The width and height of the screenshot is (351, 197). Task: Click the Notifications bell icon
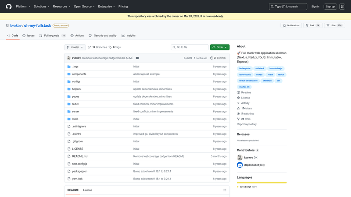284,25
